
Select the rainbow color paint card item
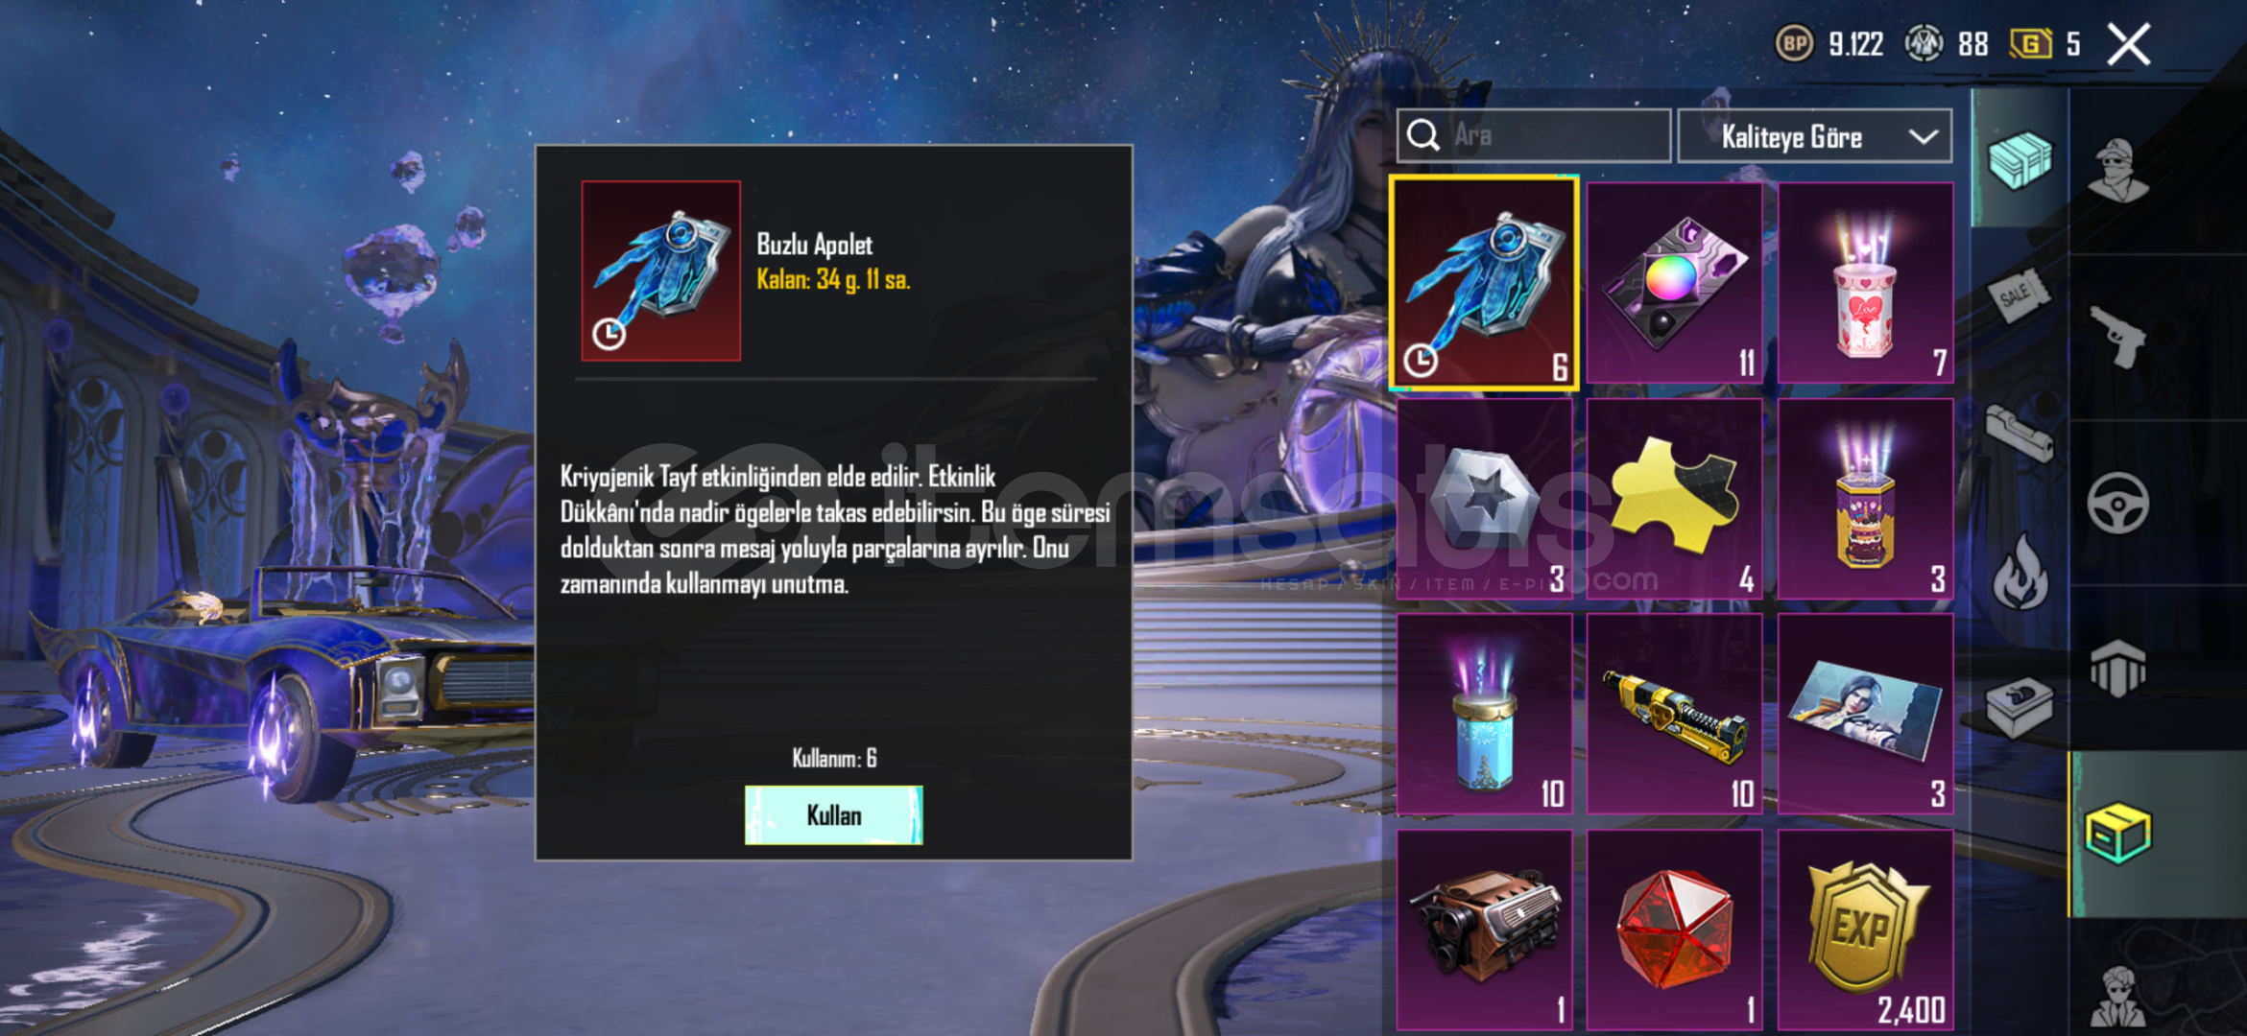click(1674, 284)
